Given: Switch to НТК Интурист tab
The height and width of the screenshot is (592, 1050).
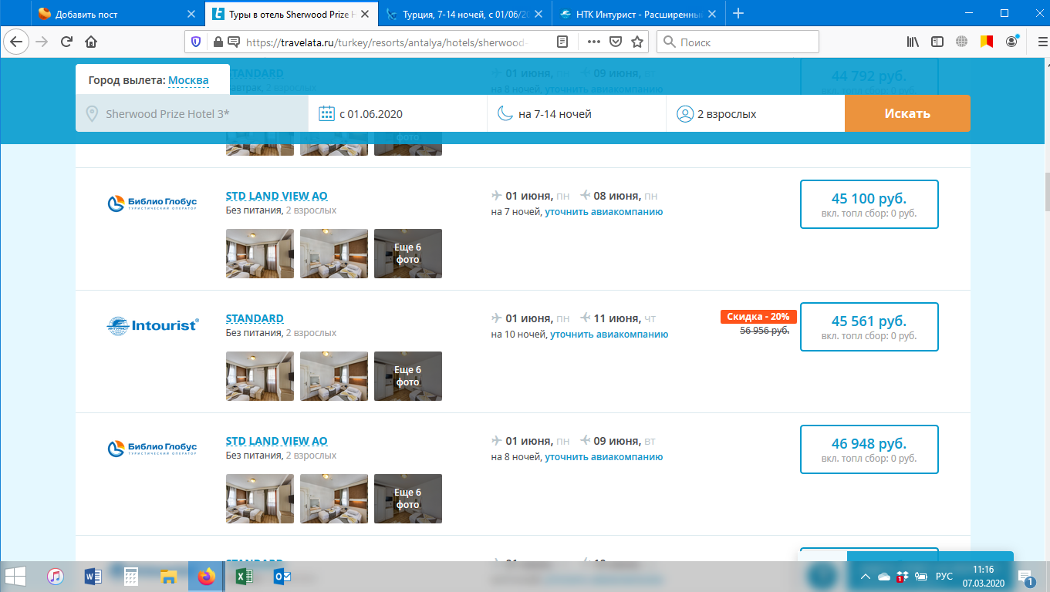Looking at the screenshot, I should pyautogui.click(x=639, y=13).
